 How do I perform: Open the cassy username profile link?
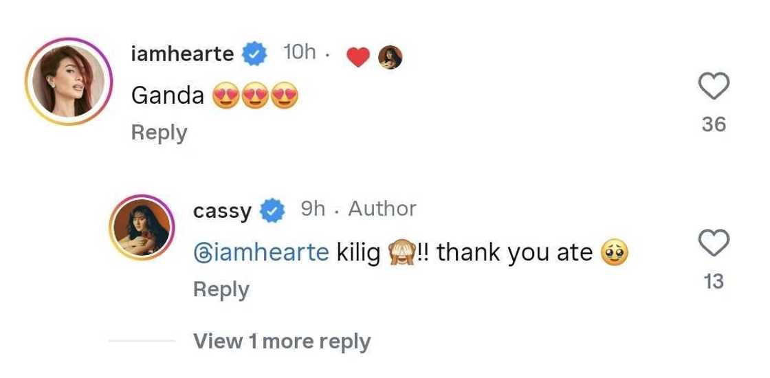[222, 211]
